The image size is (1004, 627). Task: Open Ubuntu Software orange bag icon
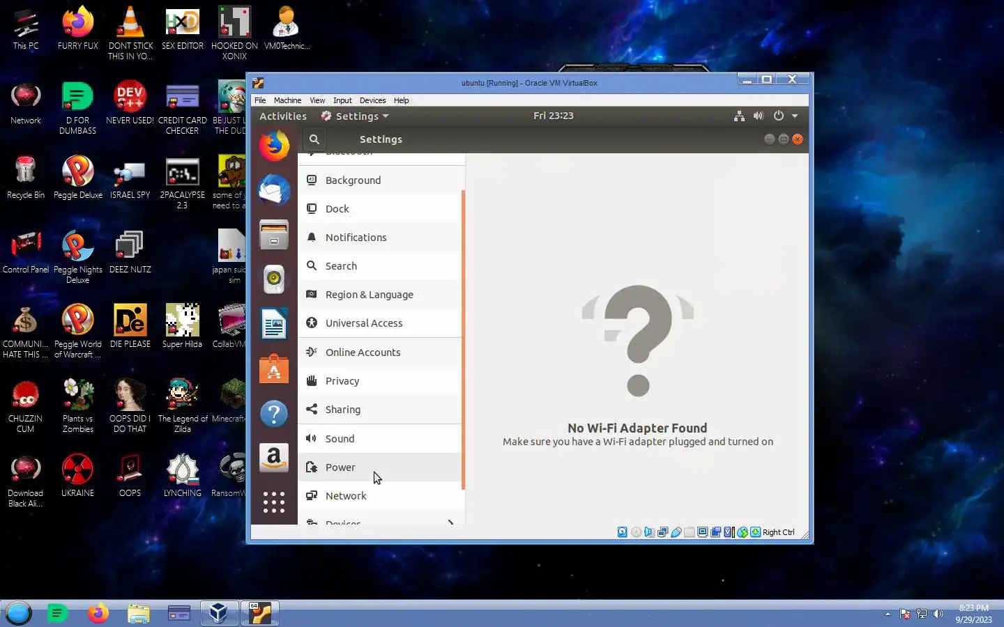pyautogui.click(x=274, y=369)
